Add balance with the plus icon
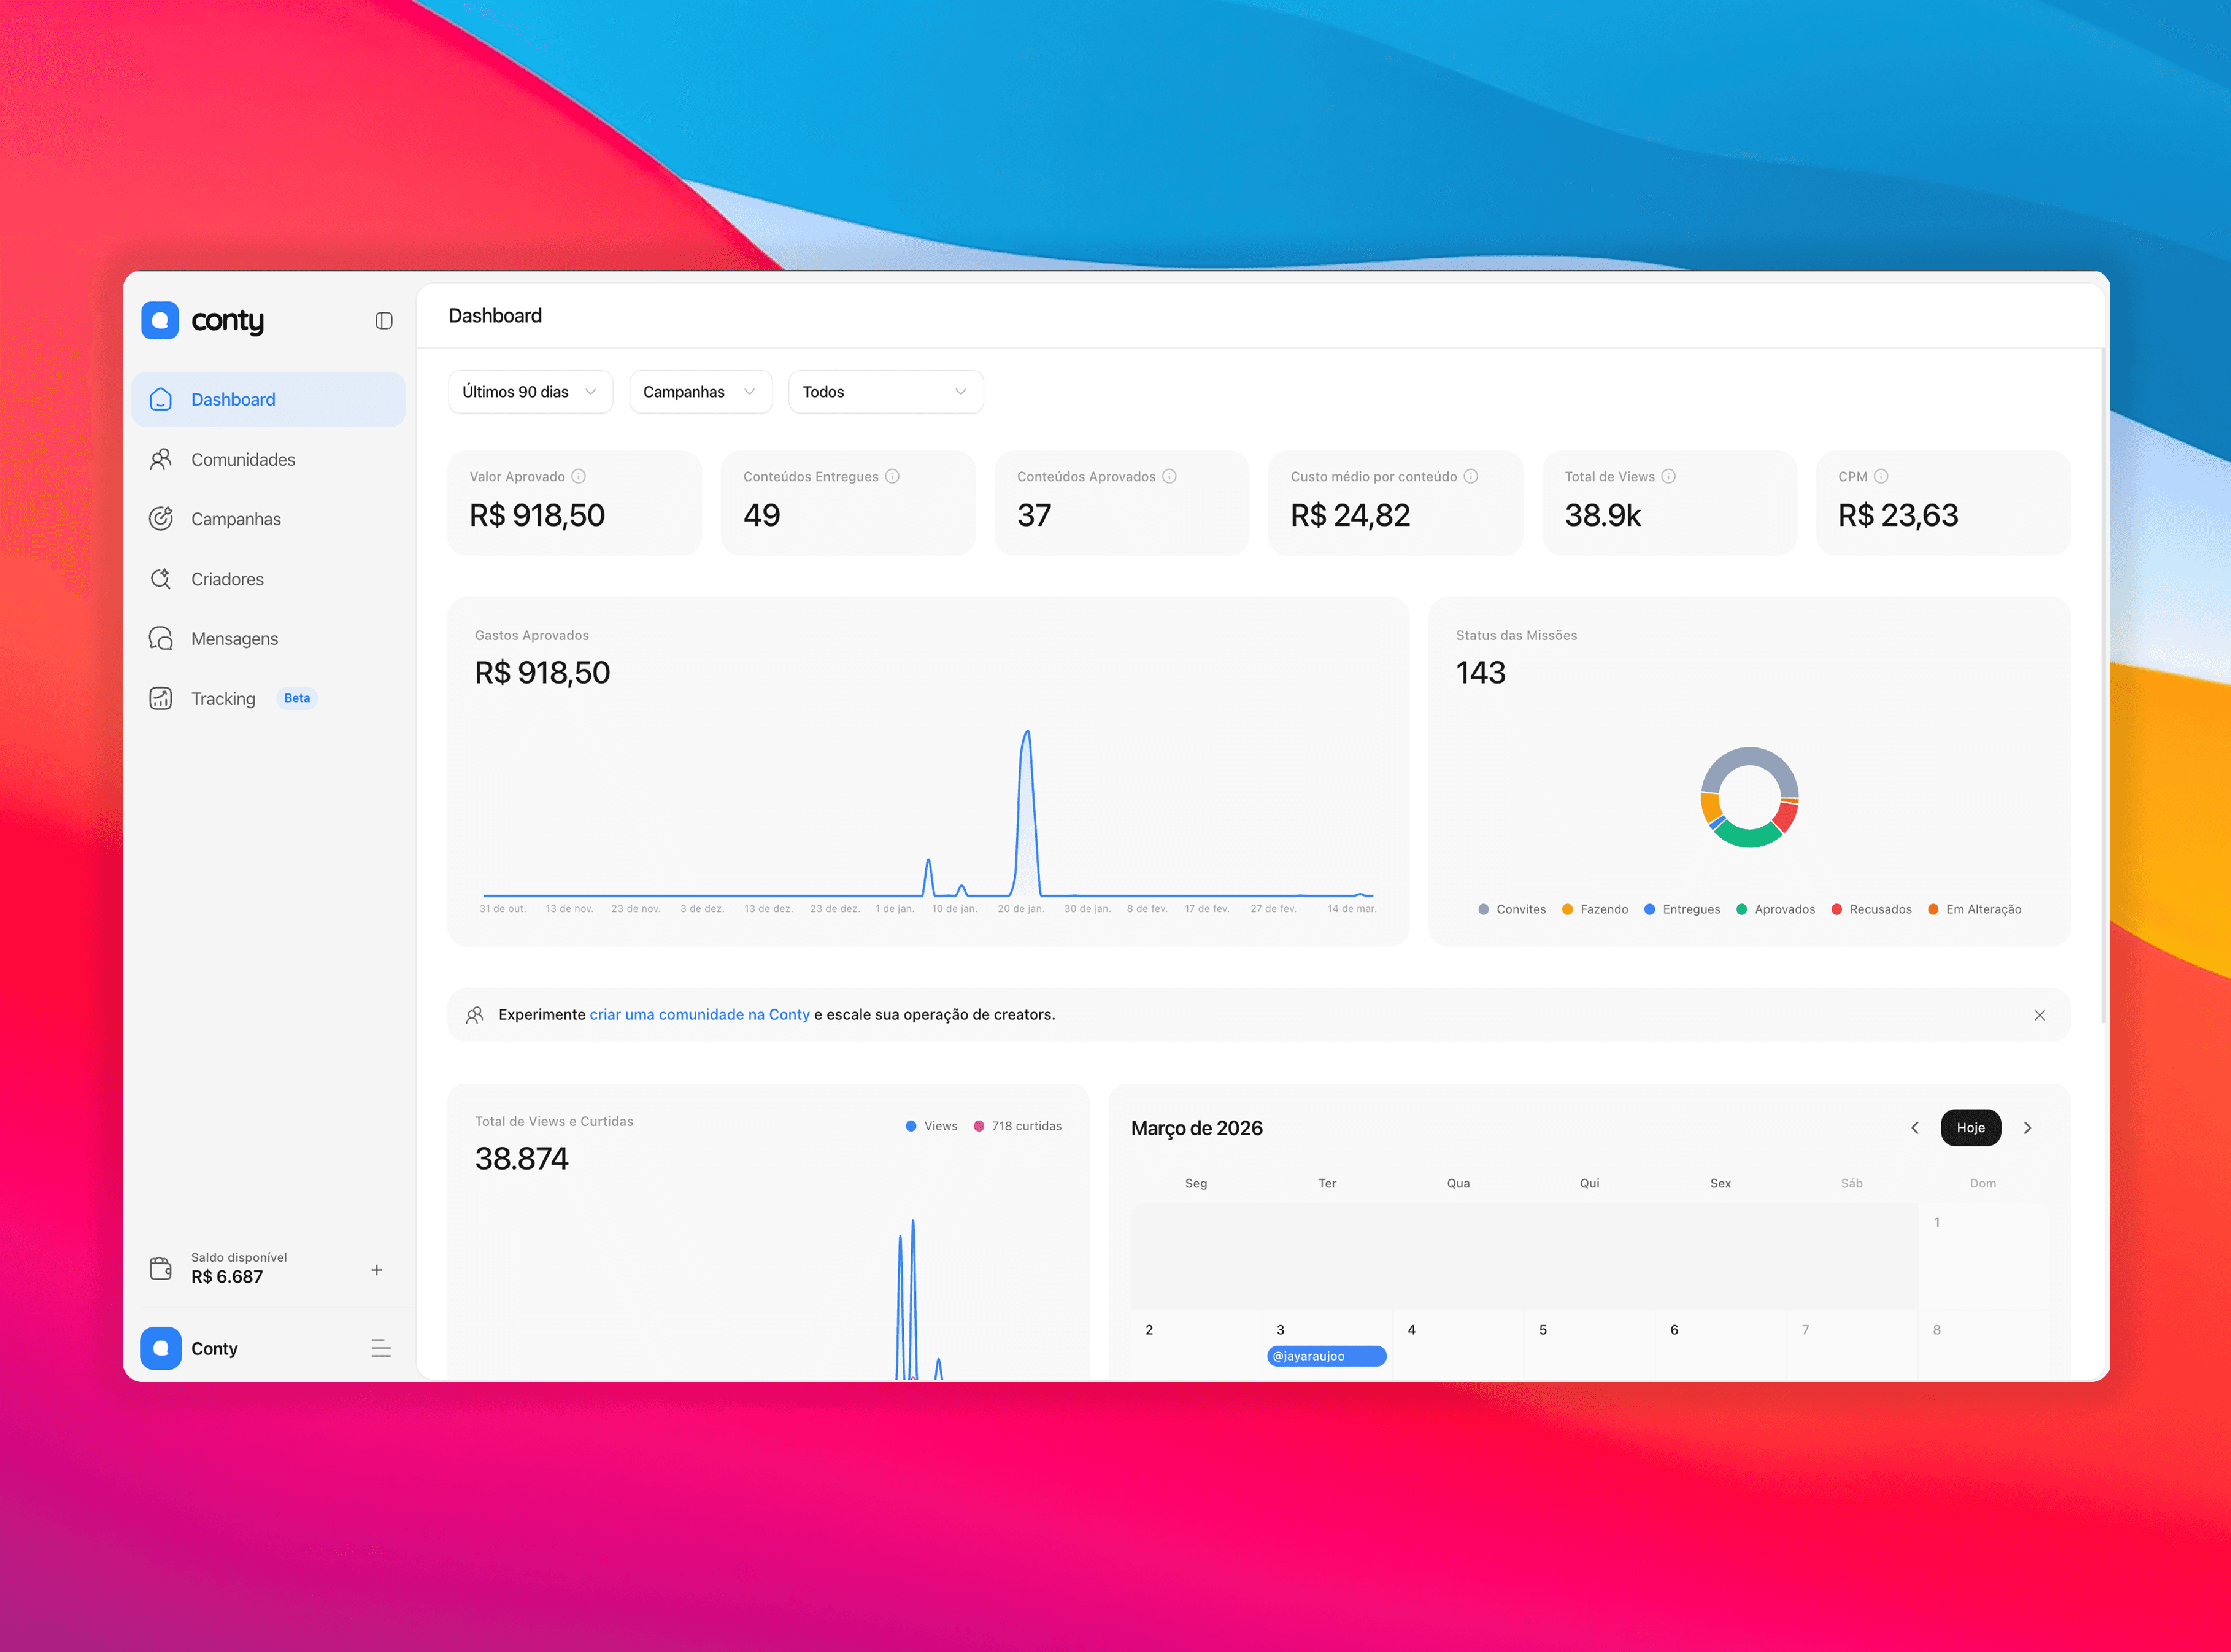Image resolution: width=2231 pixels, height=1652 pixels. (376, 1270)
